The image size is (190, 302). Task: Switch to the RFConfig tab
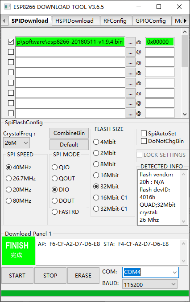tap(115, 21)
